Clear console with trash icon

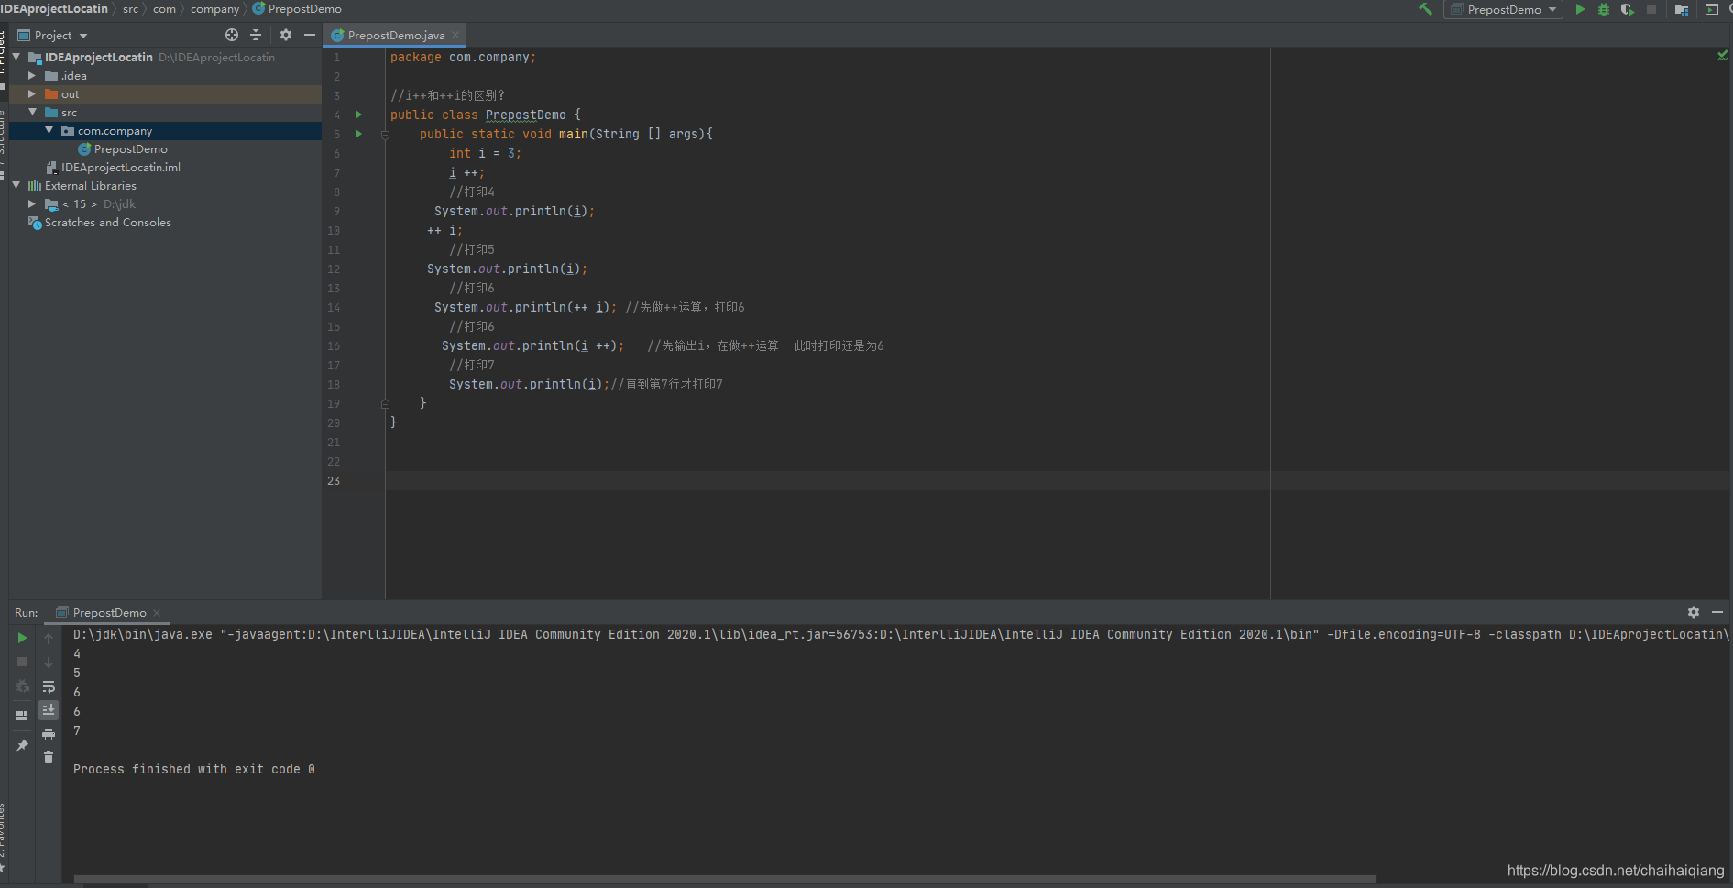49,758
